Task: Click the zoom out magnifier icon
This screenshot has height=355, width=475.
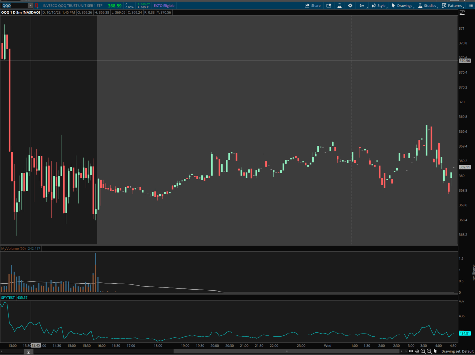Action: point(429,351)
